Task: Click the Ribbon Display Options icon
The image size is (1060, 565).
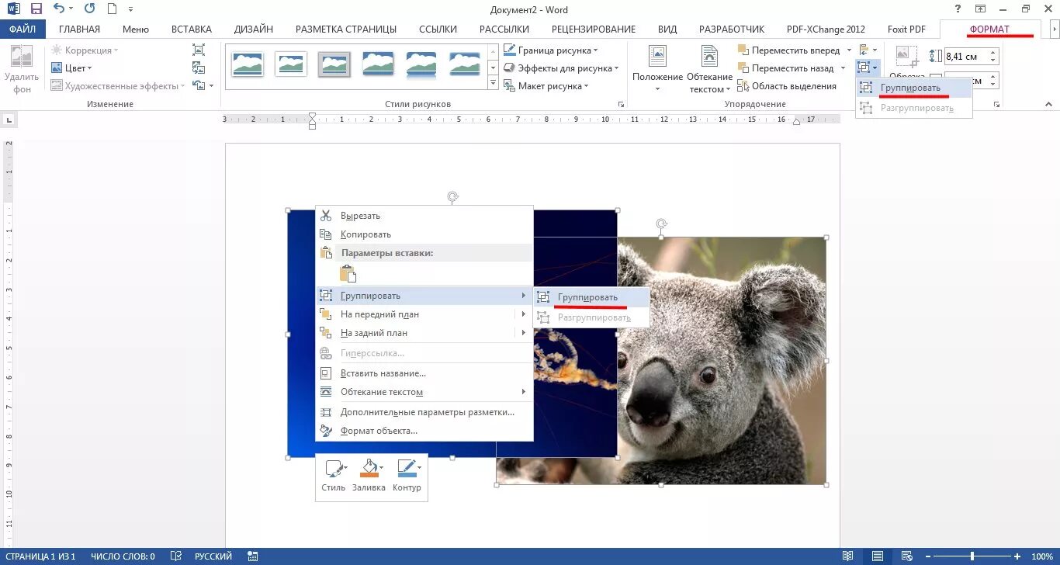Action: point(981,9)
